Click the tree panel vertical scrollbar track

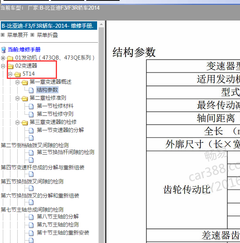[x=101, y=135]
